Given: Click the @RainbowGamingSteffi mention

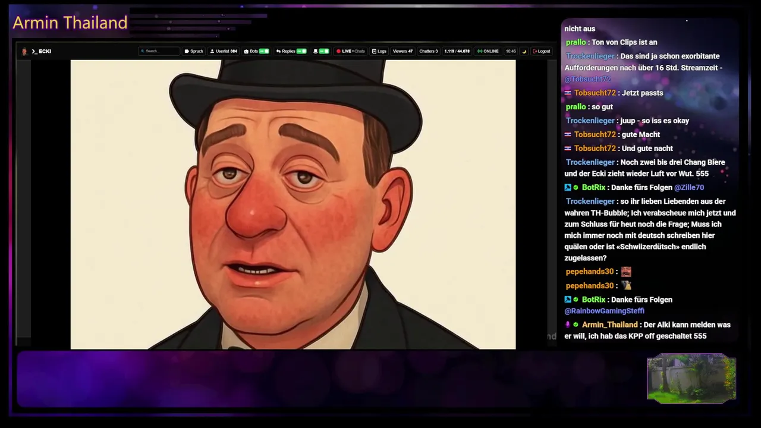Looking at the screenshot, I should point(604,311).
